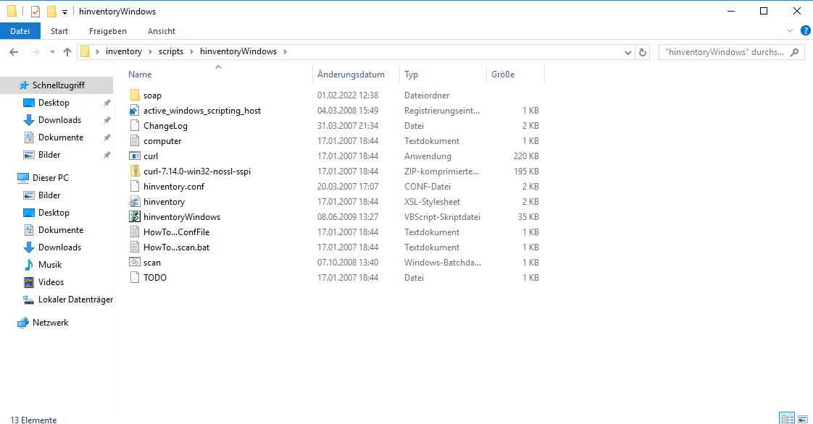Open the soap folder icon

click(135, 96)
